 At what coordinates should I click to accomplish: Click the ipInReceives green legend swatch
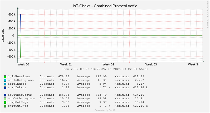5,77
